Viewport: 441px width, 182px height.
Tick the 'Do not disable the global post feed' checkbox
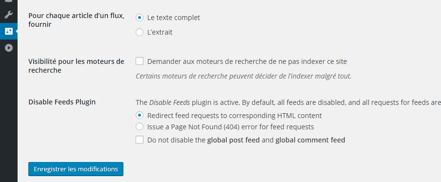140,140
